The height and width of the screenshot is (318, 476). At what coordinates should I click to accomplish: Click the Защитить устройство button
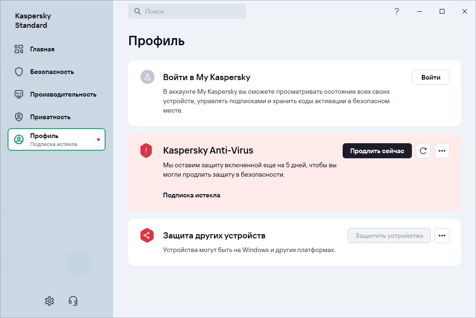point(389,236)
